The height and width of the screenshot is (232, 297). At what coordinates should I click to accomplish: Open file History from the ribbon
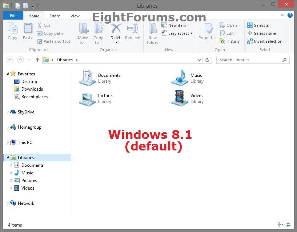(230, 41)
